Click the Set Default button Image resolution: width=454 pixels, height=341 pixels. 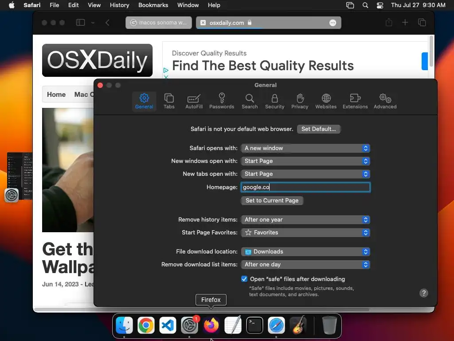point(318,129)
